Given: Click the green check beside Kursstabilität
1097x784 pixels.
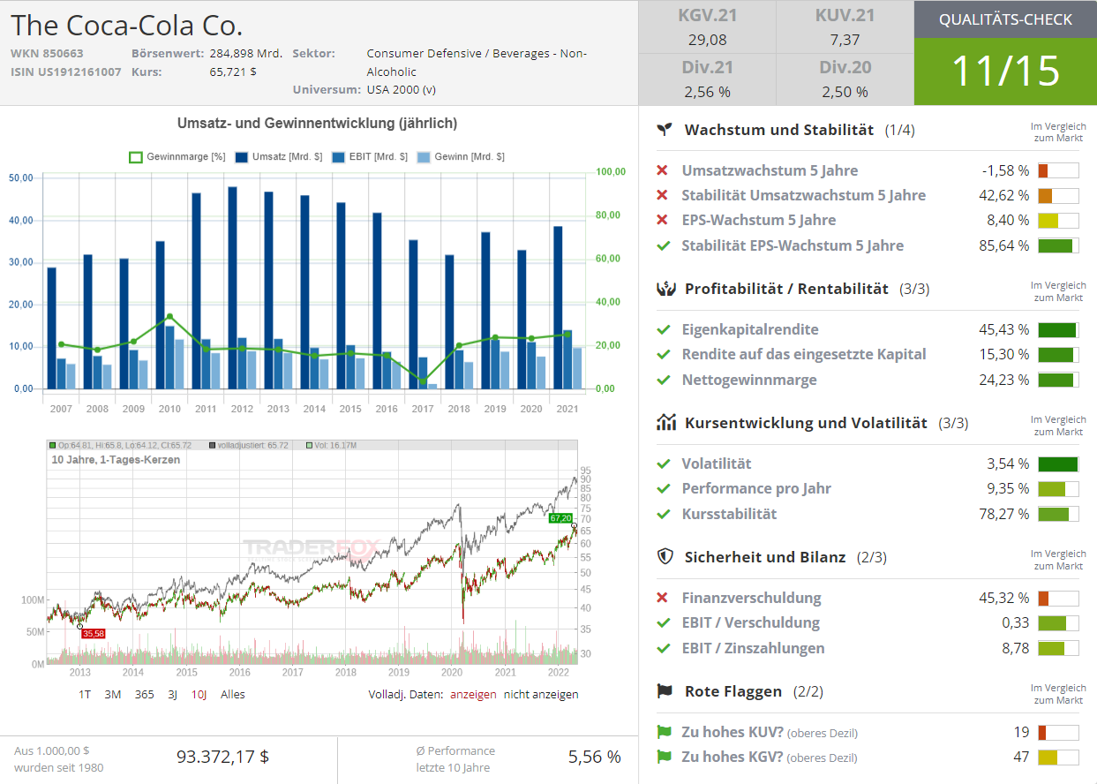Looking at the screenshot, I should 664,514.
